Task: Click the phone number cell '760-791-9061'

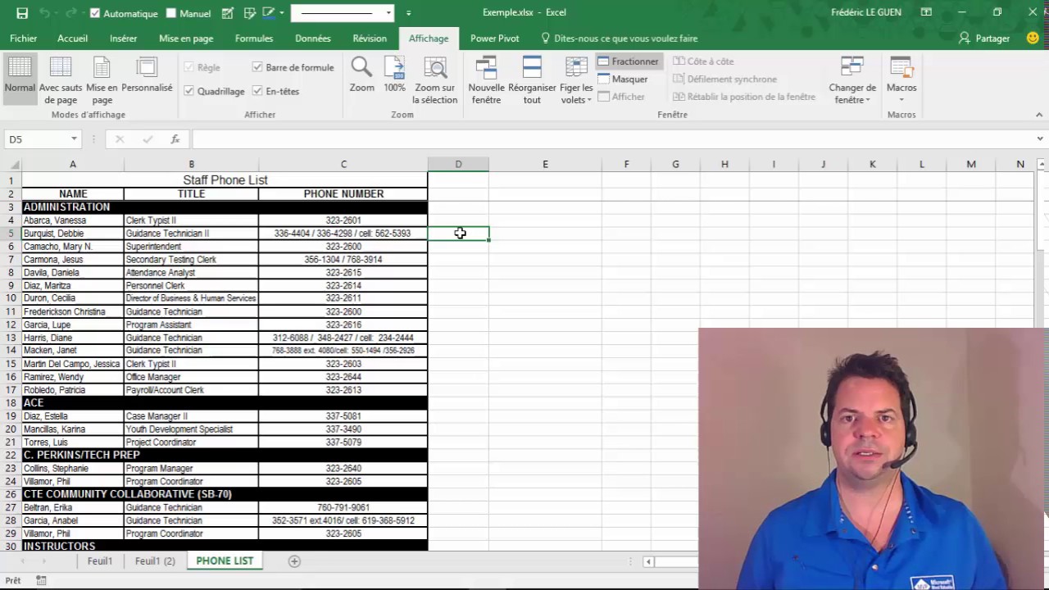Action: tap(343, 507)
